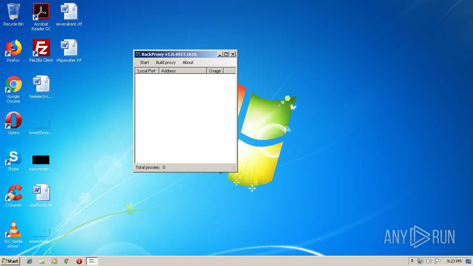
Task: Open the Action Center flag icon
Action: [438, 261]
